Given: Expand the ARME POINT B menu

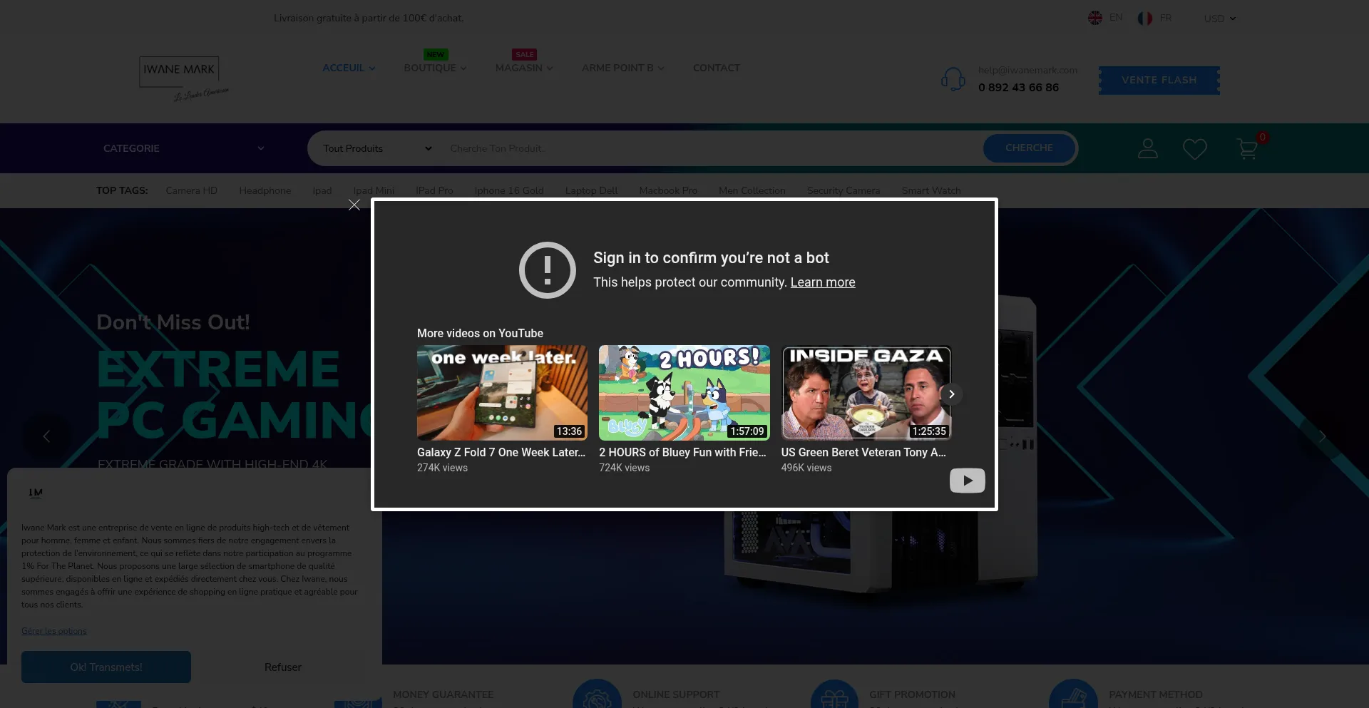Looking at the screenshot, I should [x=622, y=68].
